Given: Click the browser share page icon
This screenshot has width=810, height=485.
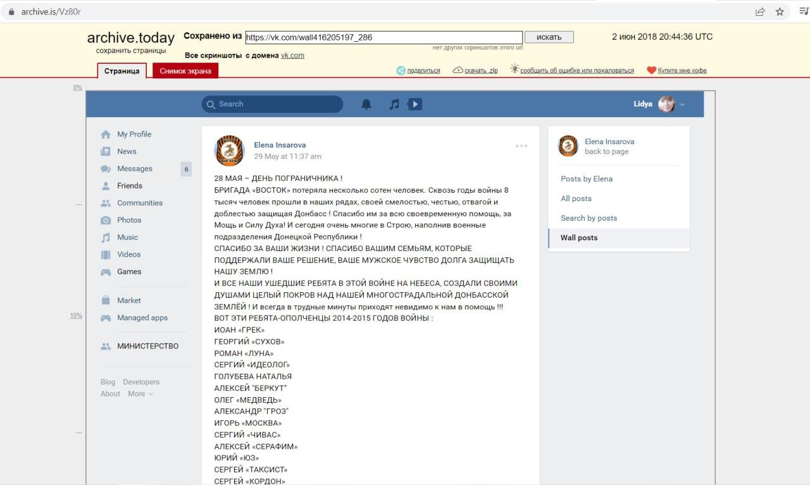Looking at the screenshot, I should [x=760, y=11].
